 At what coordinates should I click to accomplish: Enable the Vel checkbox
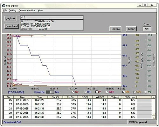click(146, 92)
